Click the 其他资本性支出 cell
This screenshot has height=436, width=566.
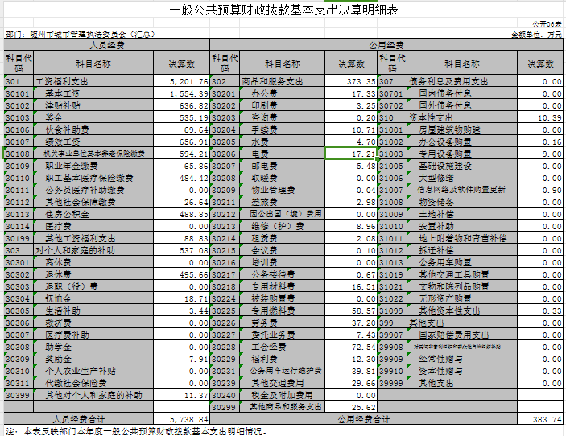462,311
